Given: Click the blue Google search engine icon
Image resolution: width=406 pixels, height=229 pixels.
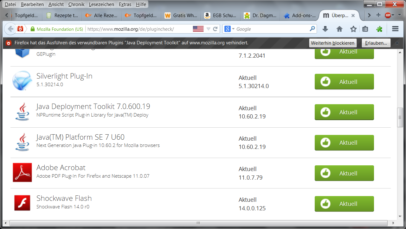Looking at the screenshot, I should [x=227, y=29].
